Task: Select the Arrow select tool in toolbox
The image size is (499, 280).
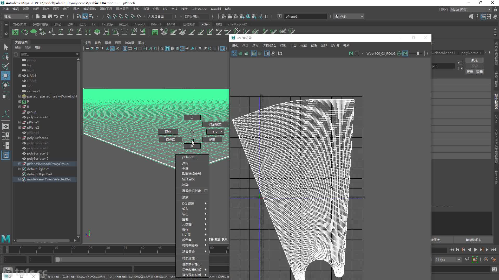Action: point(5,47)
